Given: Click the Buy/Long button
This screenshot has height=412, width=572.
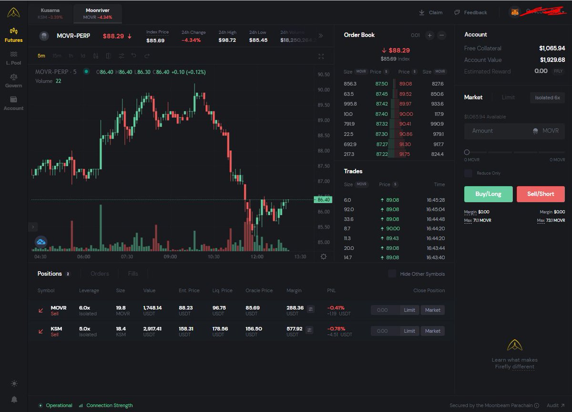Looking at the screenshot, I should [489, 194].
